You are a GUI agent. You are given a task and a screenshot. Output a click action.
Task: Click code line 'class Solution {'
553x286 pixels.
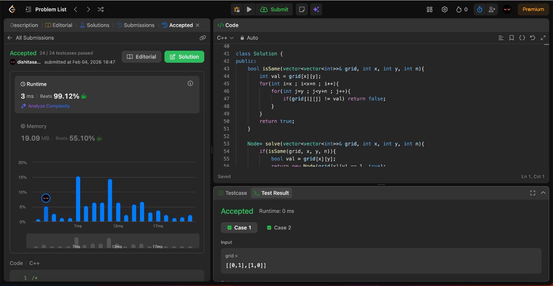[259, 54]
